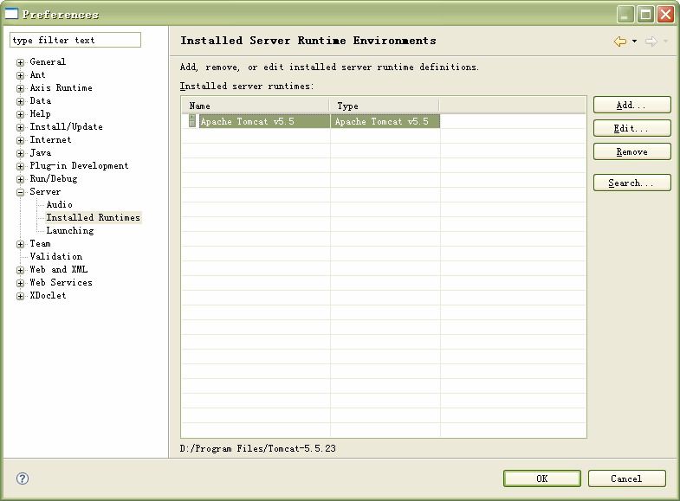Maximize the Preferences window
Image resolution: width=680 pixels, height=501 pixels.
645,15
